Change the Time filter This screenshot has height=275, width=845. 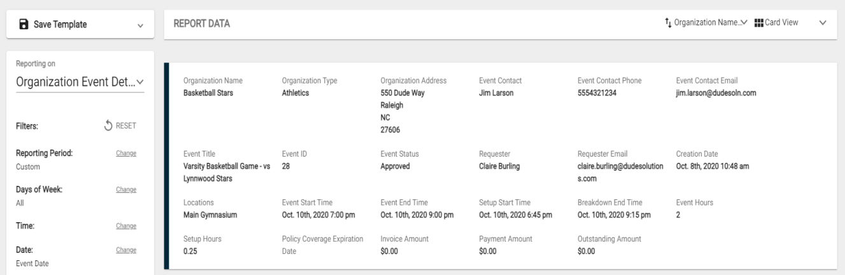pyautogui.click(x=126, y=225)
